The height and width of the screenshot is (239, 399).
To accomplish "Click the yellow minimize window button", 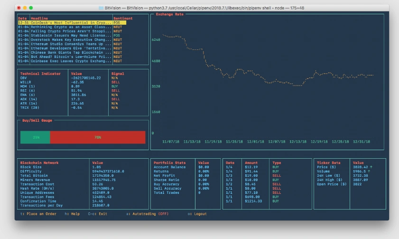I will click(25, 8).
